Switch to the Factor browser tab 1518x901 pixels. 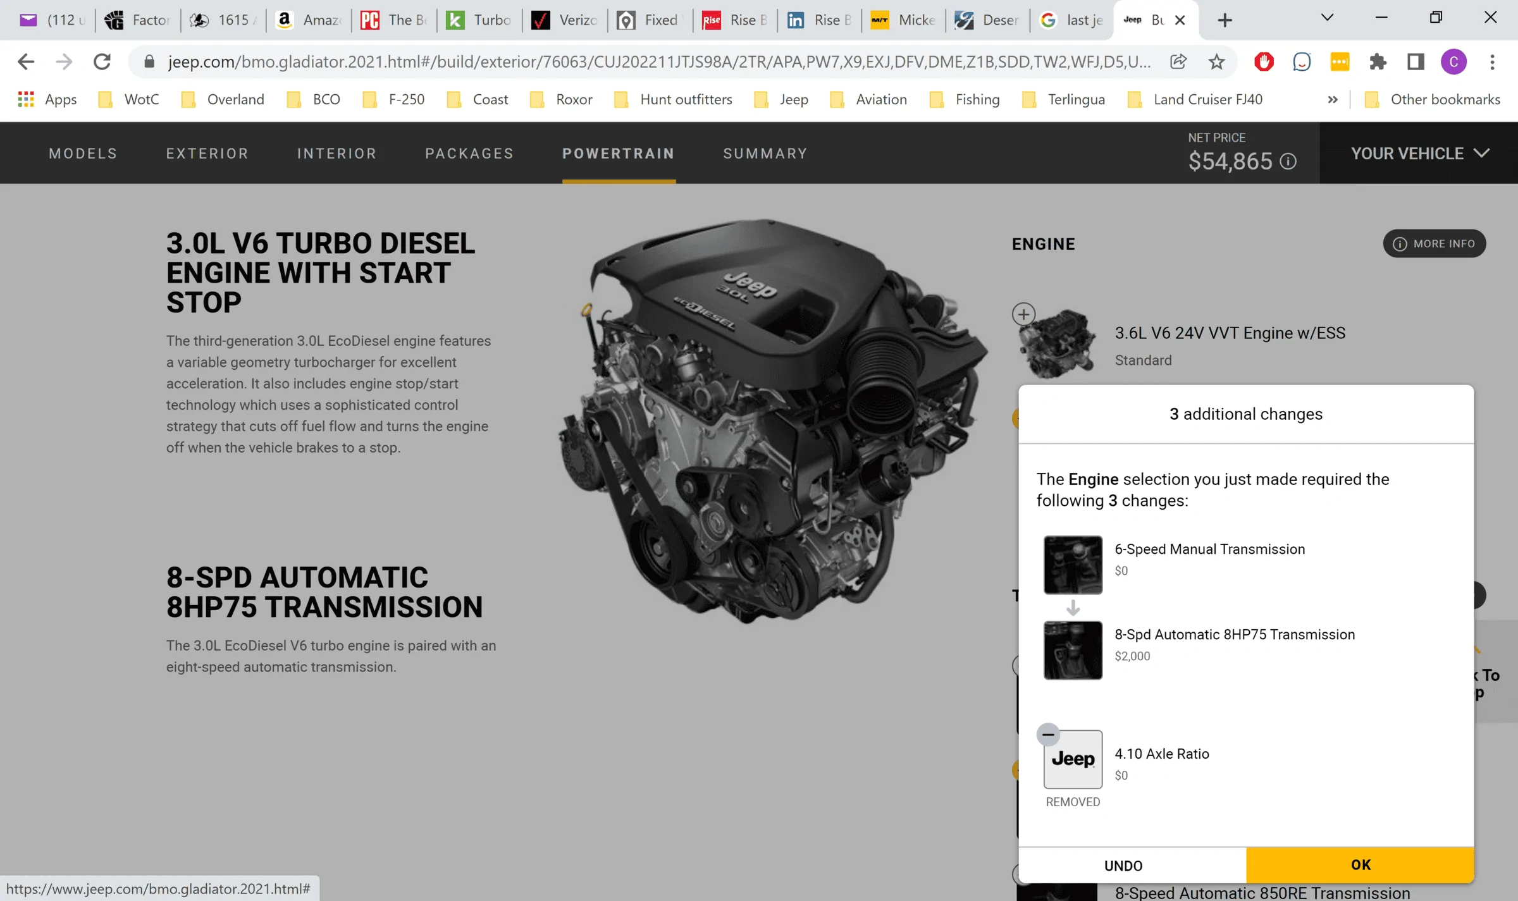(138, 20)
